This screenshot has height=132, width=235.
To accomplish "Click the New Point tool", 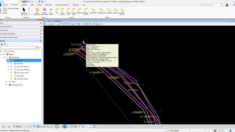I will (x=51, y=11).
